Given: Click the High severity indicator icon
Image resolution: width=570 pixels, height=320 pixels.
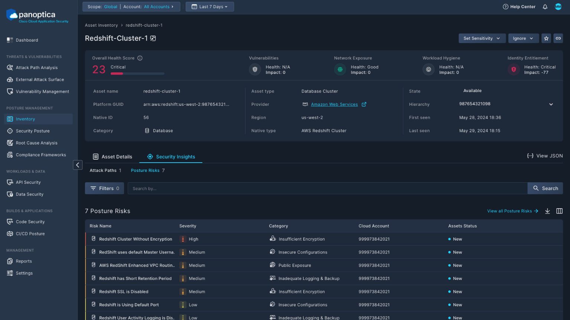Looking at the screenshot, I should pyautogui.click(x=183, y=239).
